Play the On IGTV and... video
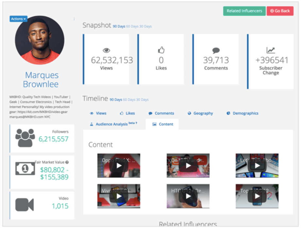Image resolution: width=302 pixels, height=229 pixels. tap(188, 166)
